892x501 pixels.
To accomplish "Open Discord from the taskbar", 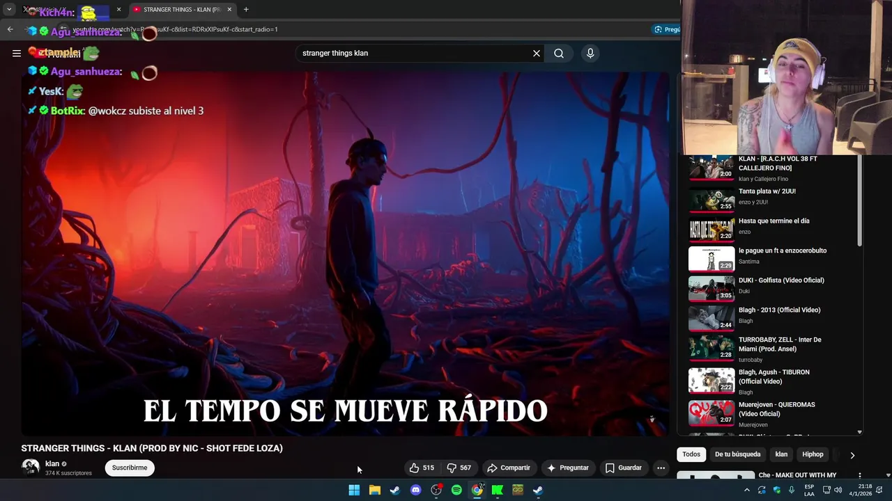I will (416, 490).
